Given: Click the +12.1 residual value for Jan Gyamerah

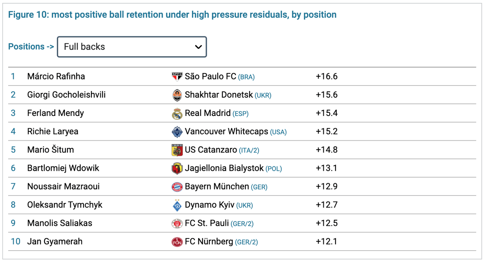Looking at the screenshot, I should pos(326,241).
